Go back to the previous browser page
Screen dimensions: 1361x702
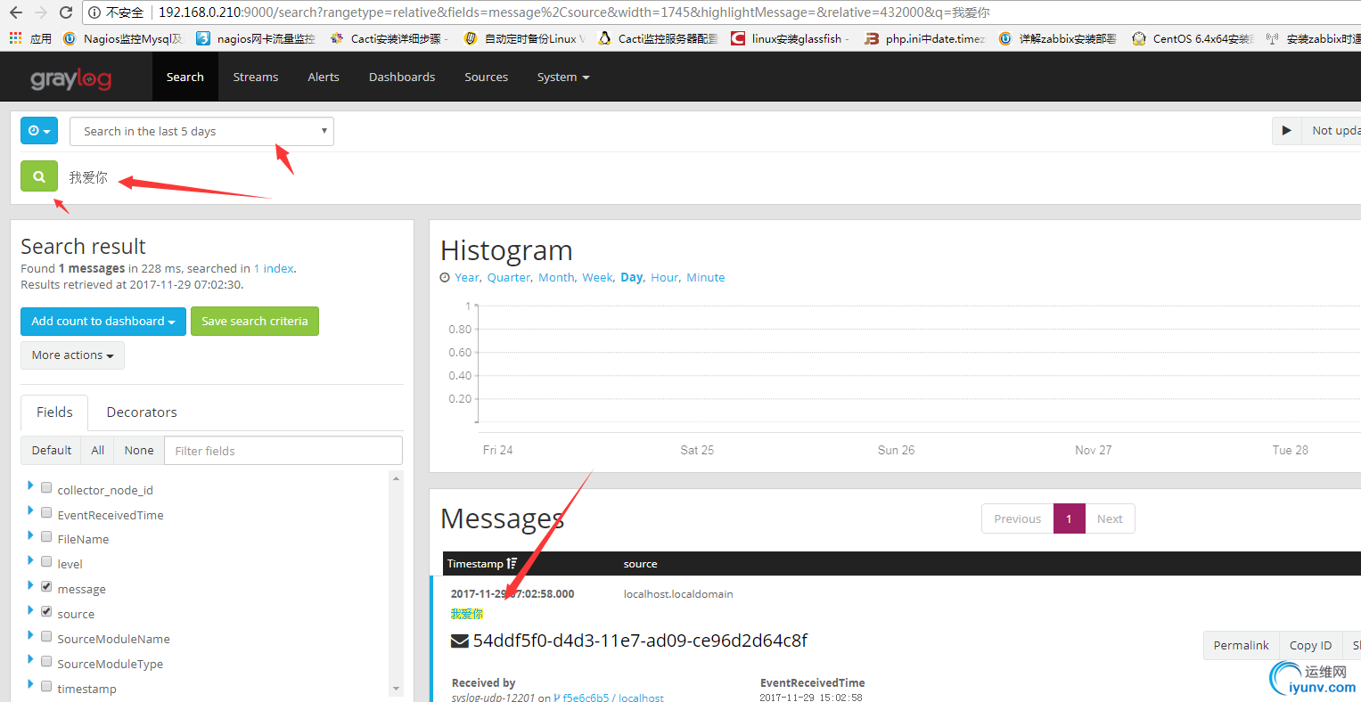(x=16, y=12)
